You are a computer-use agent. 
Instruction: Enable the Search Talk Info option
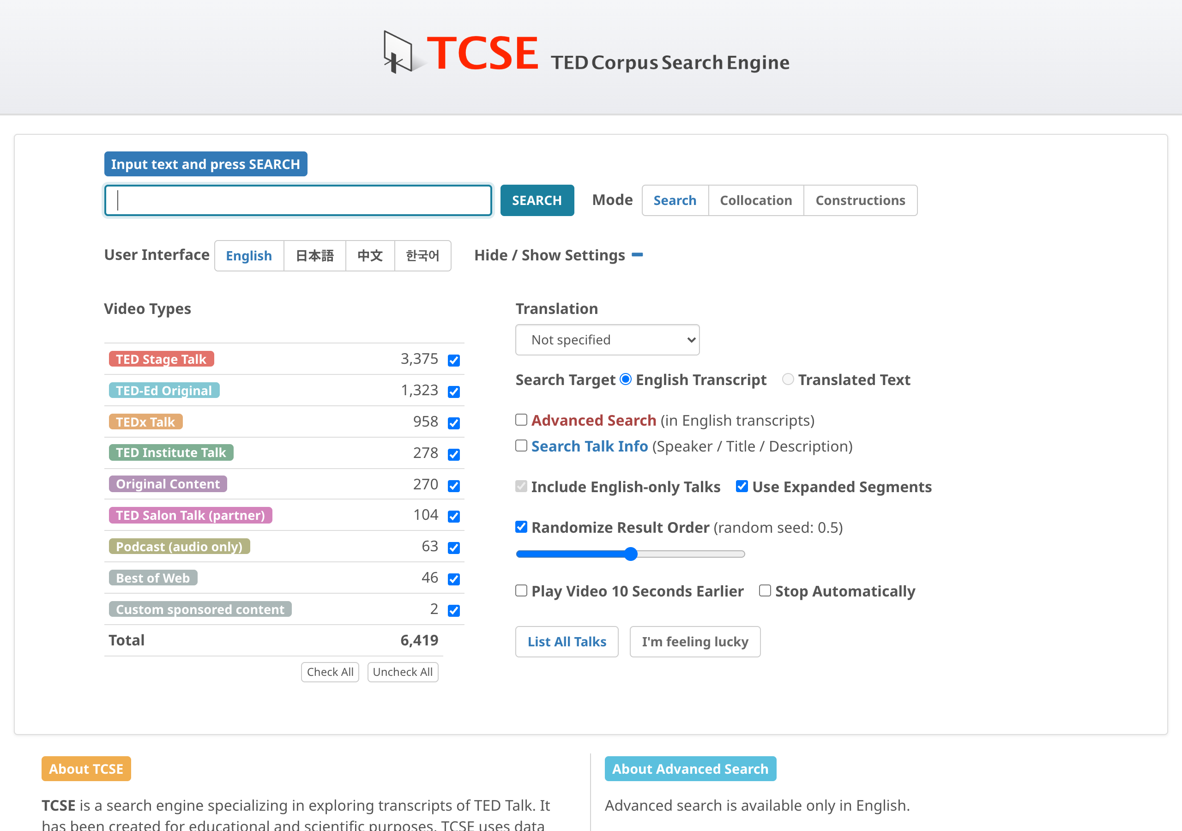[x=521, y=446]
